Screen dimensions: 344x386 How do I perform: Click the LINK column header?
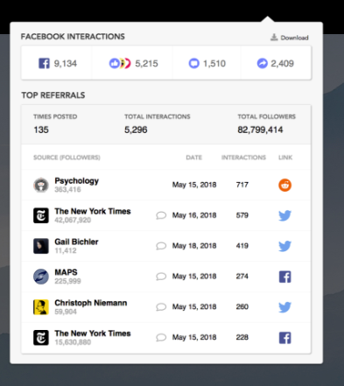click(x=285, y=158)
